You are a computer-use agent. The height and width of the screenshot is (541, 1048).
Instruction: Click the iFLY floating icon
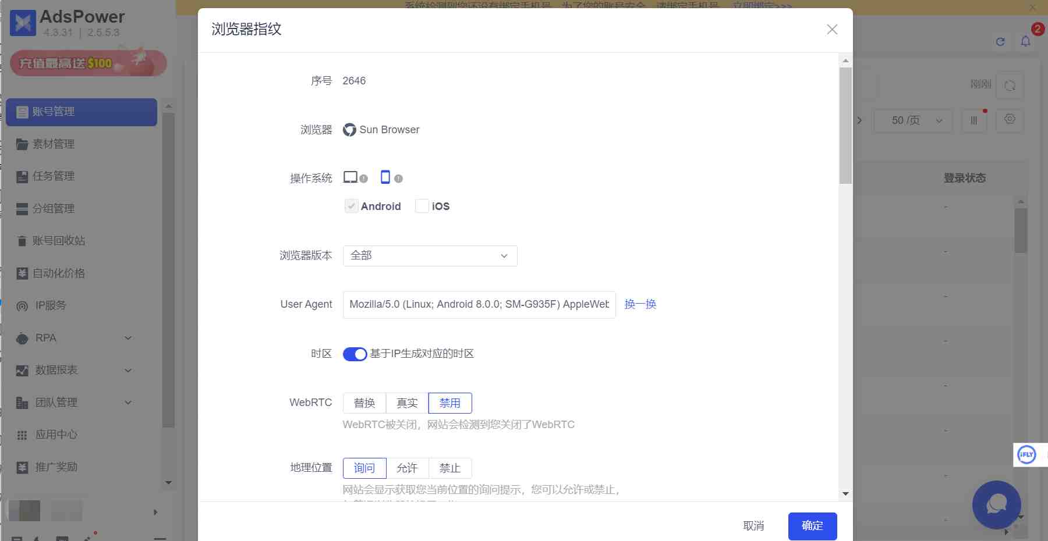click(x=1026, y=454)
